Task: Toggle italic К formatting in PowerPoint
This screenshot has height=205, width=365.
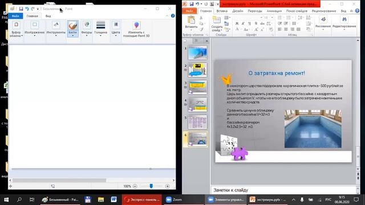Action: [x=244, y=23]
